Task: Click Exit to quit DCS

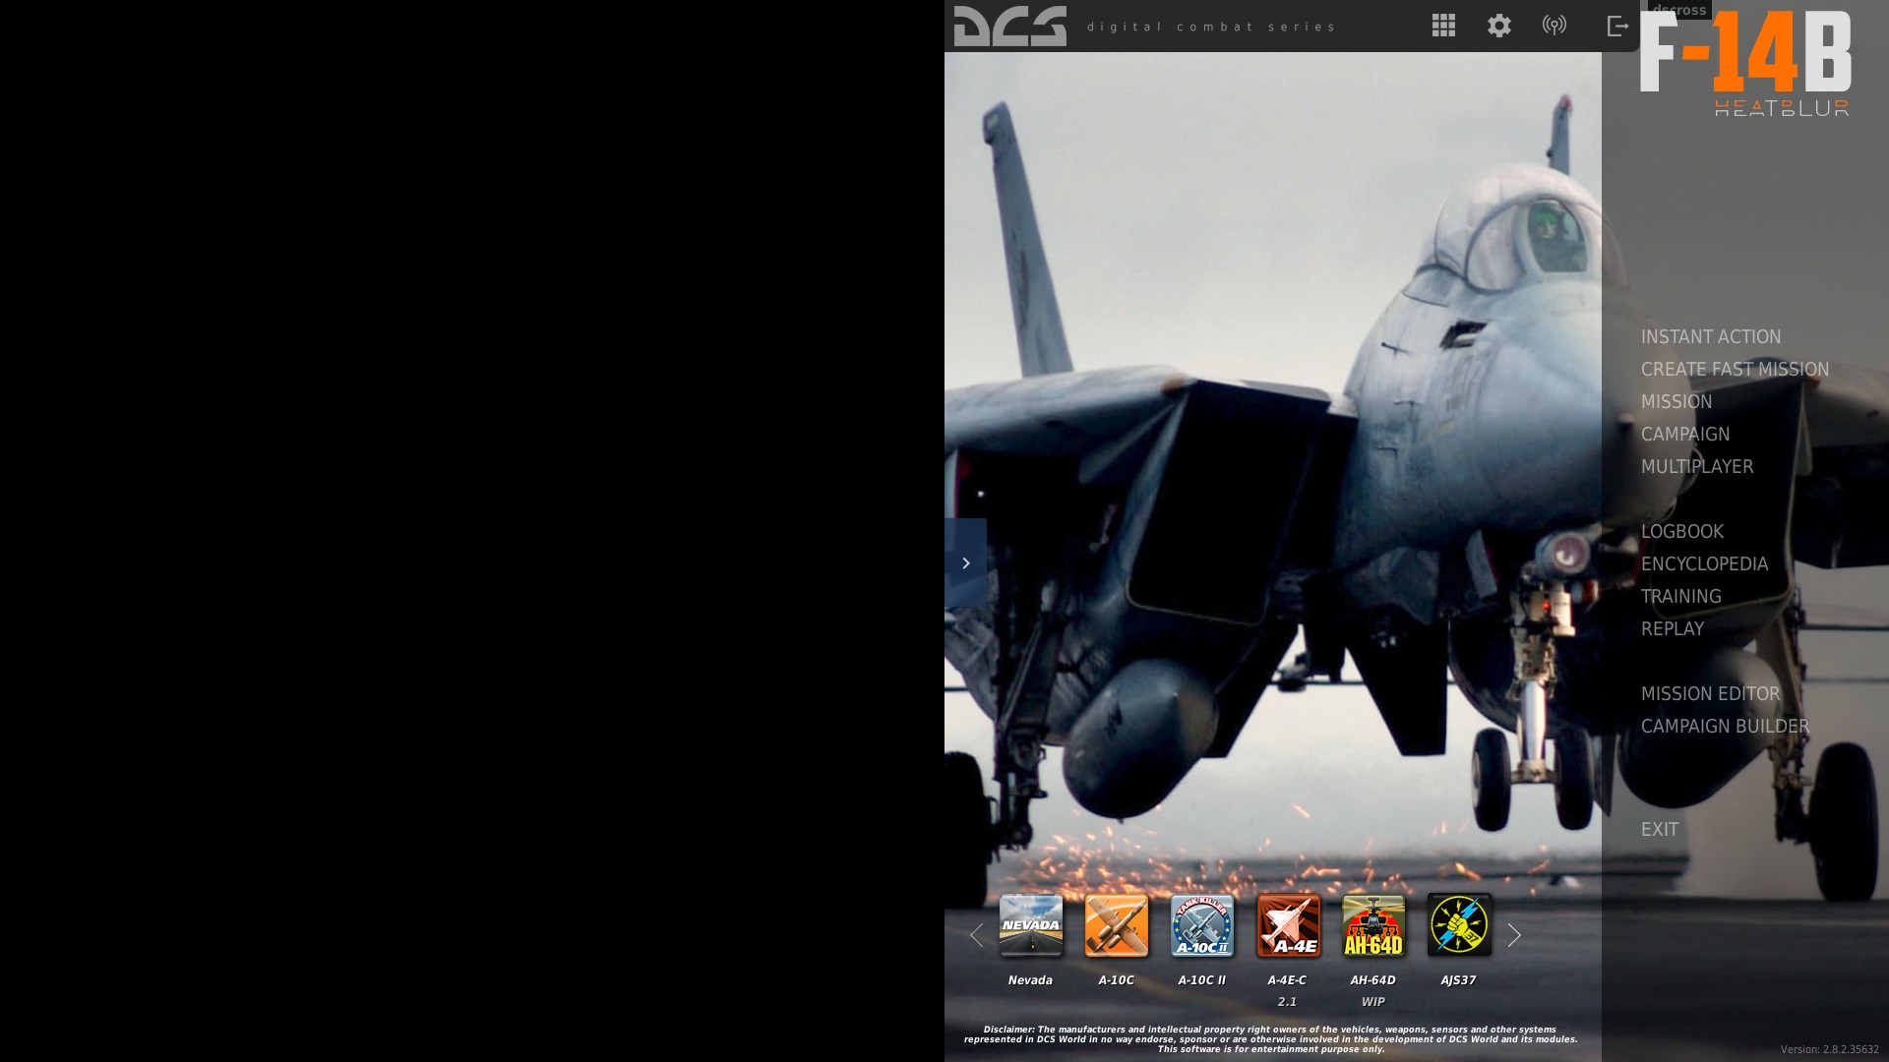Action: [x=1659, y=830]
